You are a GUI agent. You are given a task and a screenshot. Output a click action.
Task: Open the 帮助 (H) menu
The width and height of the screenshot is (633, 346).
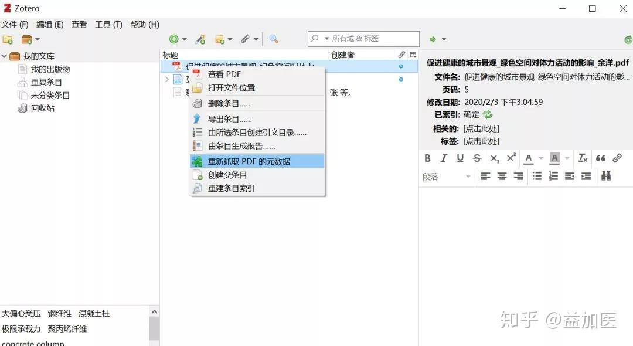coord(145,25)
